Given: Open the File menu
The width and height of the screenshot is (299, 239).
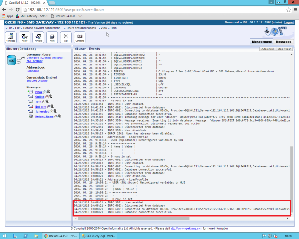Looking at the screenshot, I should 10,28.
